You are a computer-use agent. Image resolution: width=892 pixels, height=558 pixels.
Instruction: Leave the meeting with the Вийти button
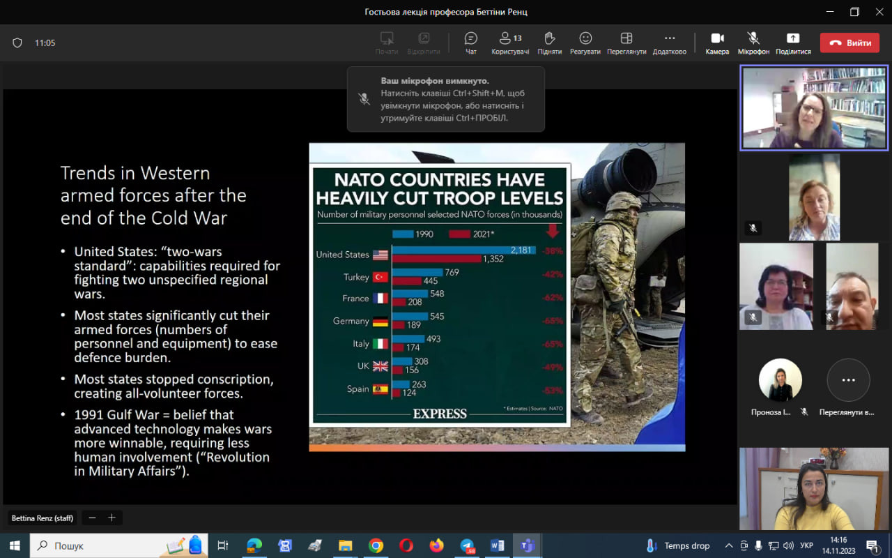tap(849, 43)
